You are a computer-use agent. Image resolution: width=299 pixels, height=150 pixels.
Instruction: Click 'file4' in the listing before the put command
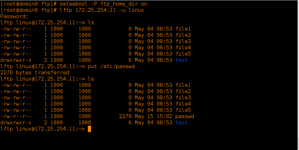click(183, 48)
